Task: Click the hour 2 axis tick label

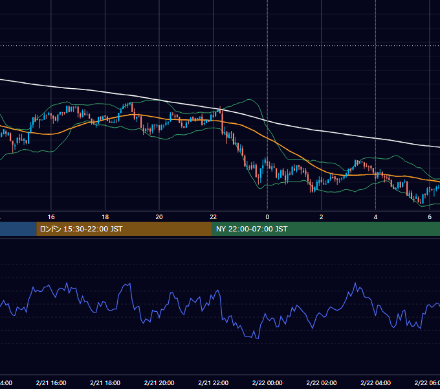Action: [322, 217]
